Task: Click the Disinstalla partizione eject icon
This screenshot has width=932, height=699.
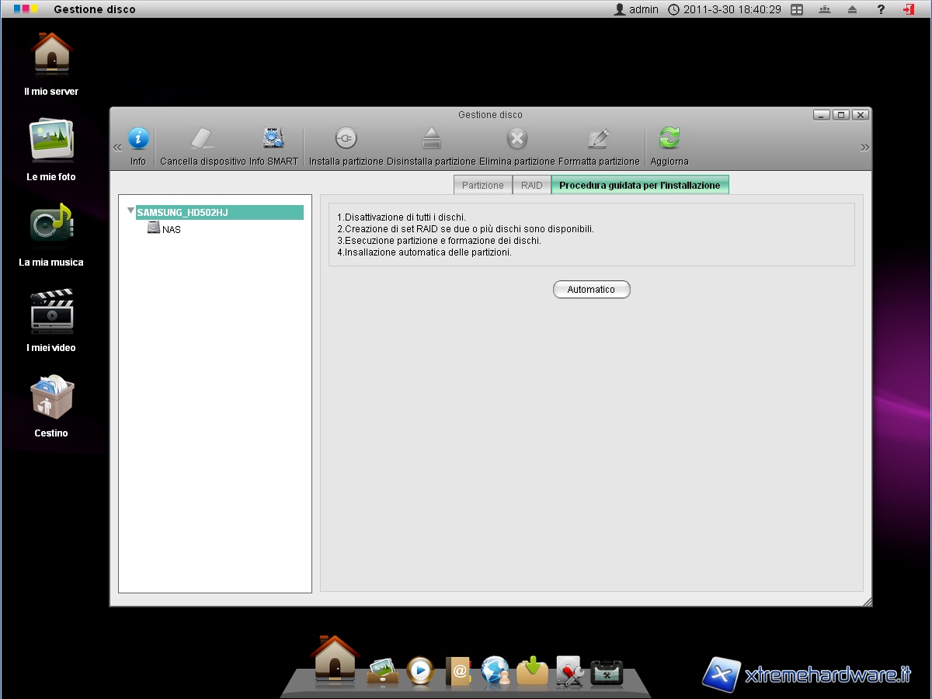Action: [431, 140]
